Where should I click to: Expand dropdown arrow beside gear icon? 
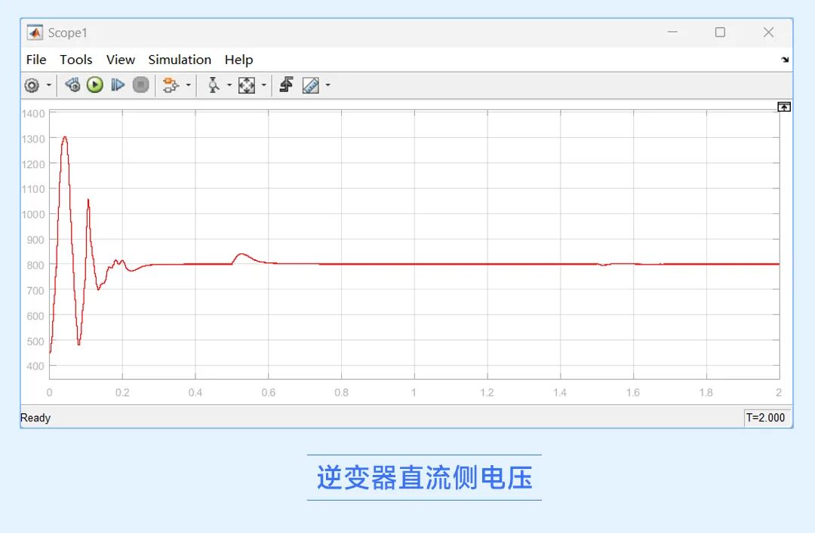49,85
